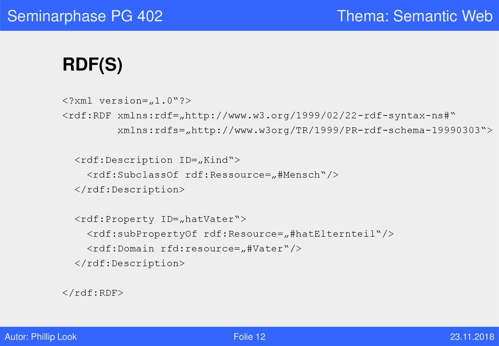Select the Seminarphase PG 402 header text
This screenshot has width=499, height=346.
85,16
